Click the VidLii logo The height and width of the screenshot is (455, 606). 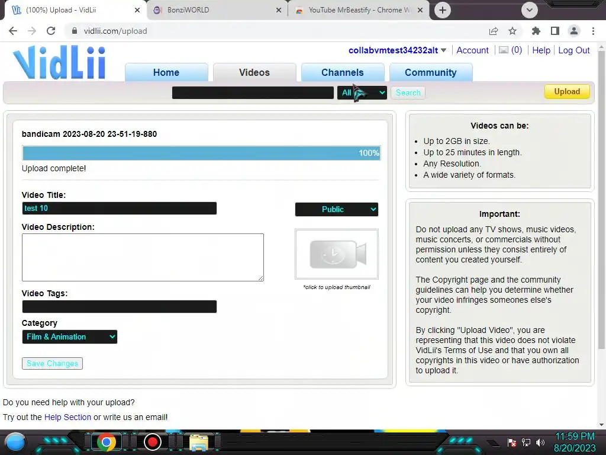click(59, 62)
